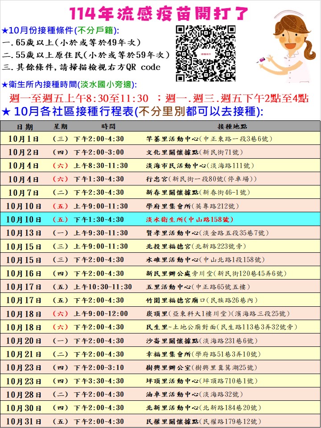Click the 星期 column header
Viewport: 321px width, 428px height.
61,127
